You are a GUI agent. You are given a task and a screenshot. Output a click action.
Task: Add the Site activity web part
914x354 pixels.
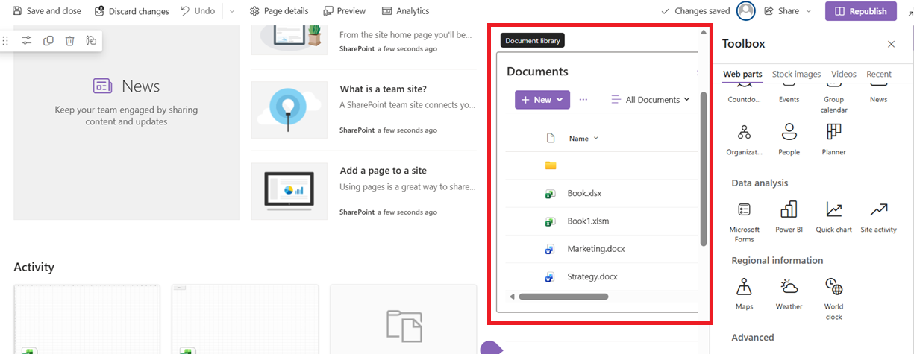click(x=878, y=217)
